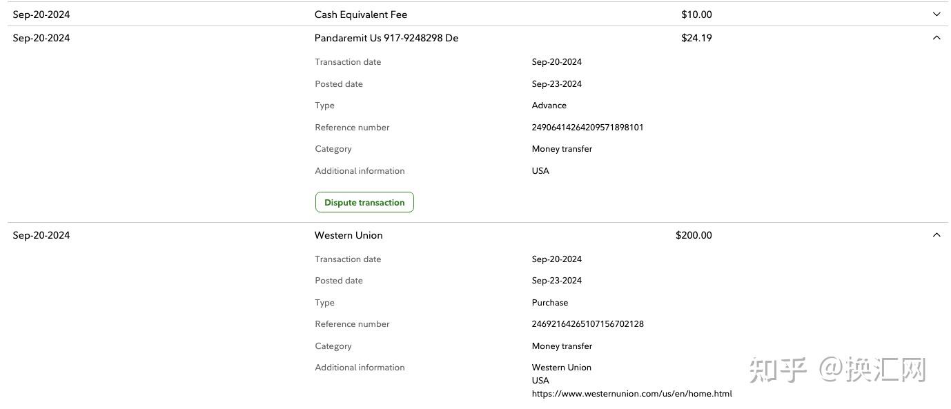The image size is (951, 409).
Task: Select the Western Union reference number 24692164265107156702128
Action: 587,324
